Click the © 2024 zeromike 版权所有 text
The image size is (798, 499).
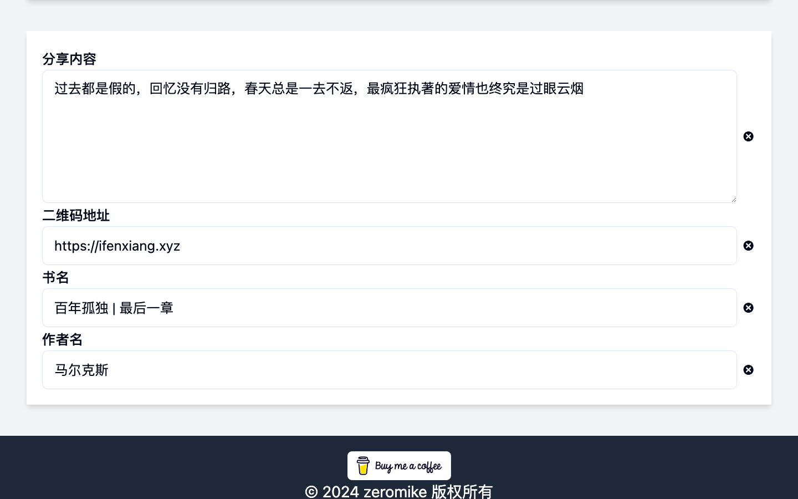[399, 491]
